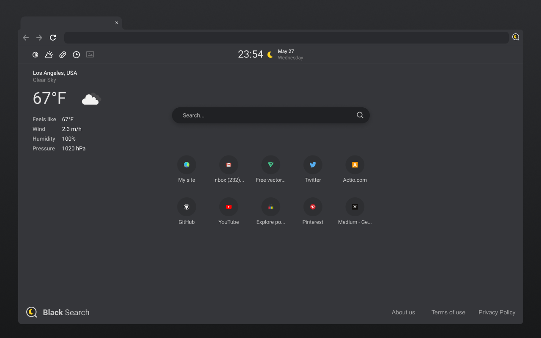Open the Gmail Inbox (232) shortcut
This screenshot has width=541, height=338.
pyautogui.click(x=229, y=165)
